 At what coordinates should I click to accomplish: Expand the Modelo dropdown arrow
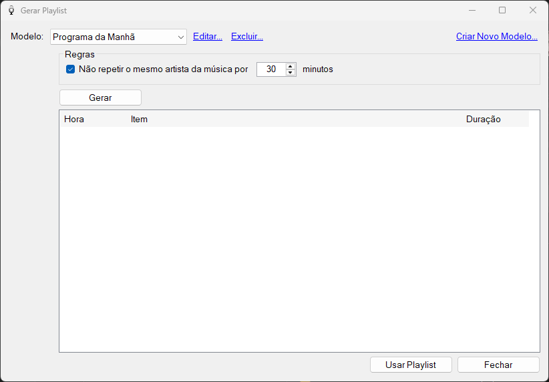181,37
